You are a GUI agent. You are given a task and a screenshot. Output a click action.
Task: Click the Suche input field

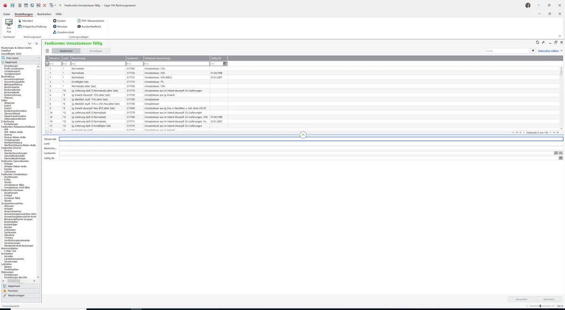(x=508, y=51)
